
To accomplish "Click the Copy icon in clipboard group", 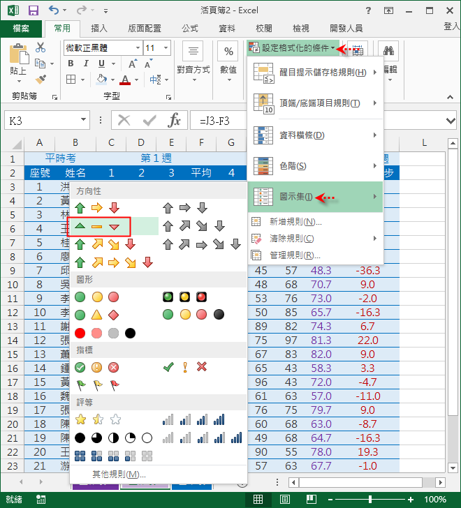I will (40, 63).
